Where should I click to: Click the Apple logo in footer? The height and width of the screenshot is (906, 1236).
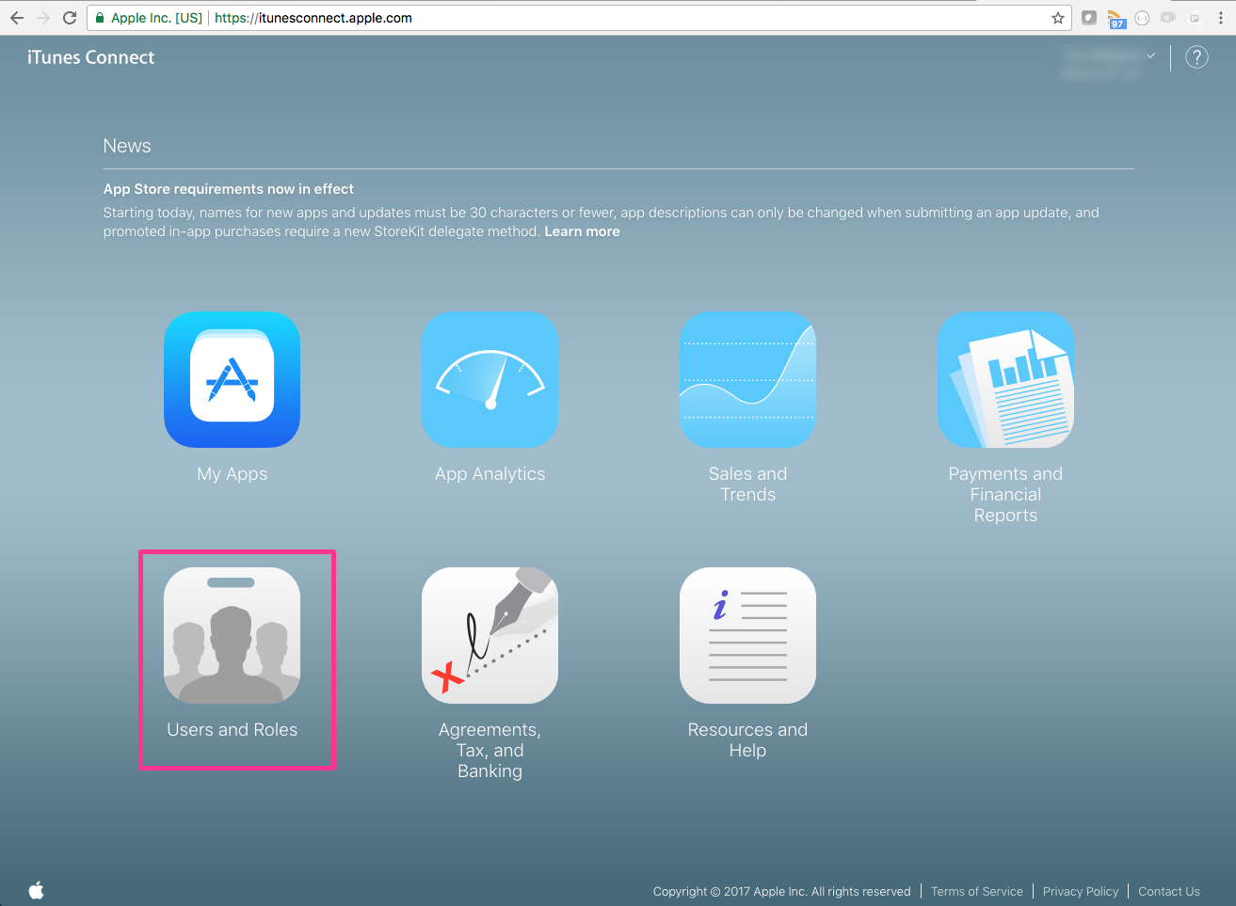(x=37, y=890)
